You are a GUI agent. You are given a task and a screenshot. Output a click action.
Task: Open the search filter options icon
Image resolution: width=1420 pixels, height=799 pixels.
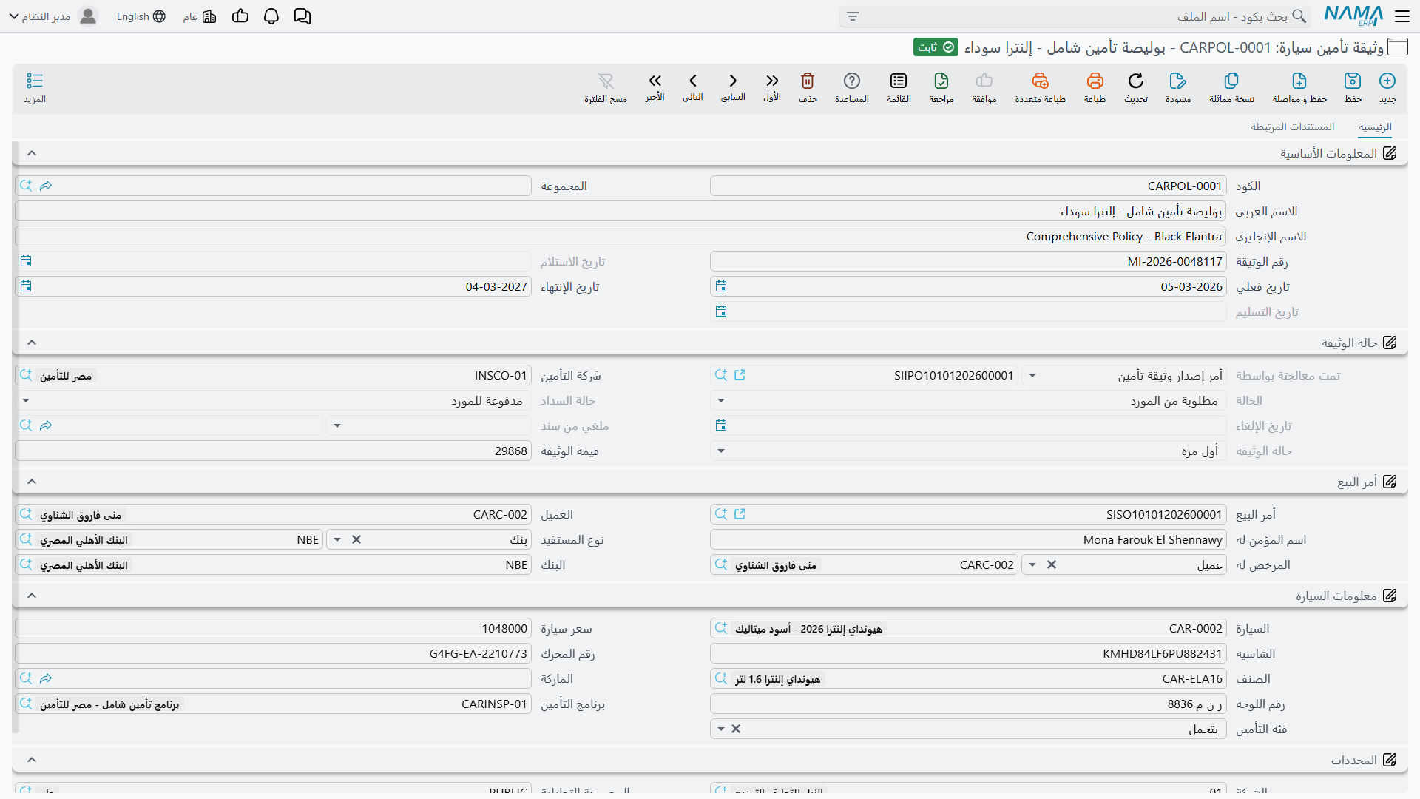[853, 16]
